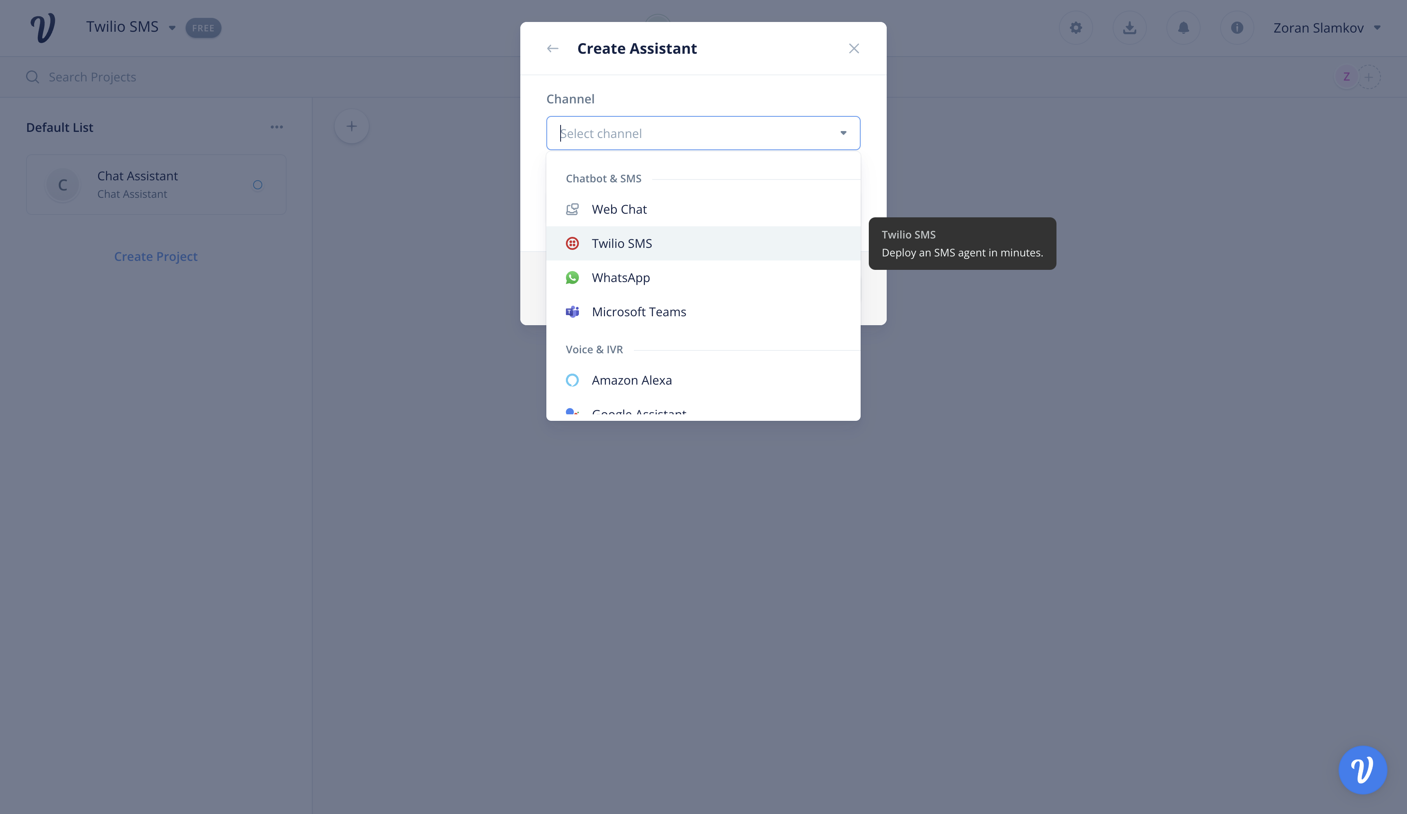Click the Create Project link
This screenshot has height=814, width=1407.
coord(156,256)
